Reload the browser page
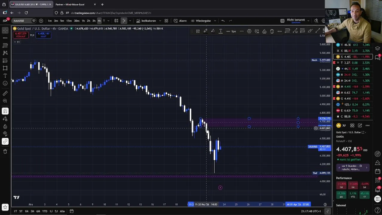Screen dimensions: 382x215 tap(26, 13)
